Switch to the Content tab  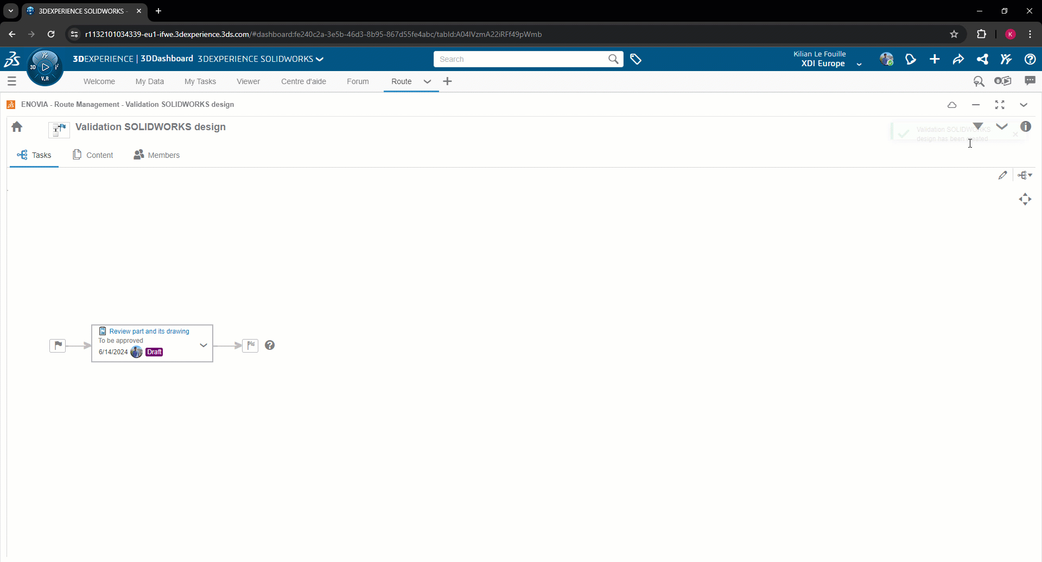(93, 155)
